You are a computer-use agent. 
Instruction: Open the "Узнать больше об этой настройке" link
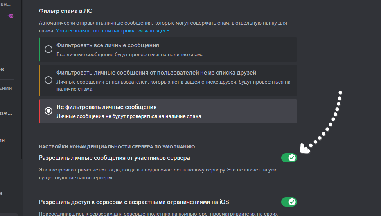113,30
